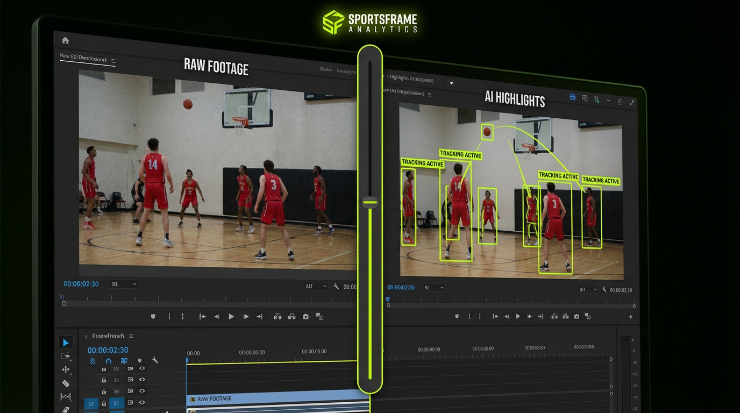
Task: Select the Razor tool in toolbar
Action: tap(66, 383)
